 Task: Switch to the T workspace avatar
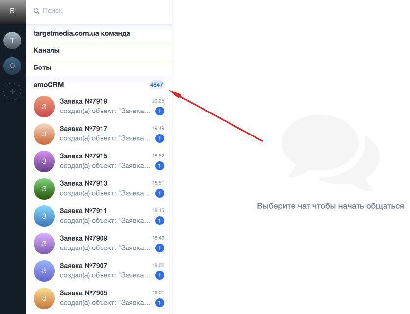pos(12,41)
